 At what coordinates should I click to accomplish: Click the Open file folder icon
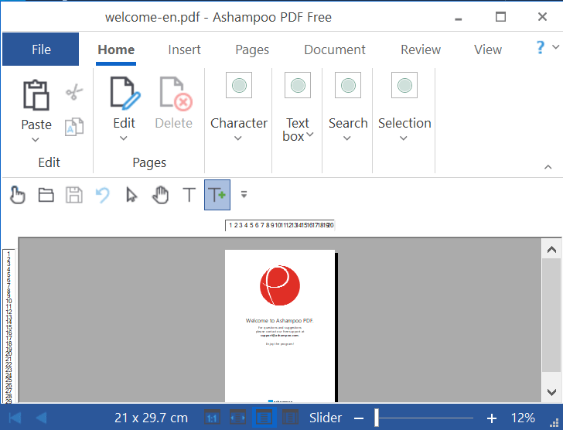pyautogui.click(x=46, y=195)
